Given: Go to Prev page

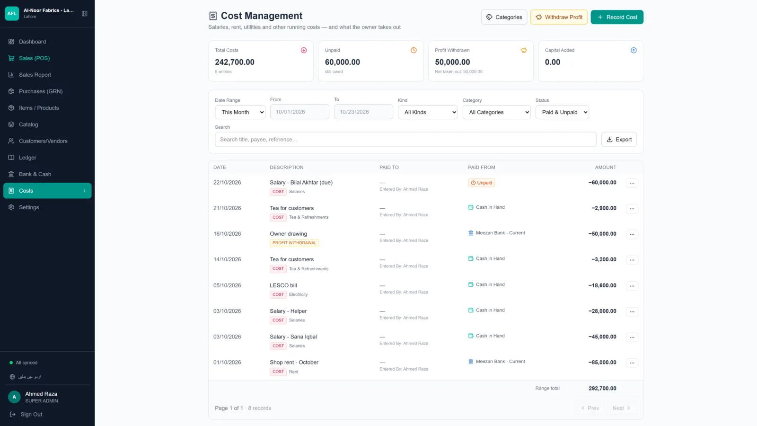Looking at the screenshot, I should click(x=590, y=408).
